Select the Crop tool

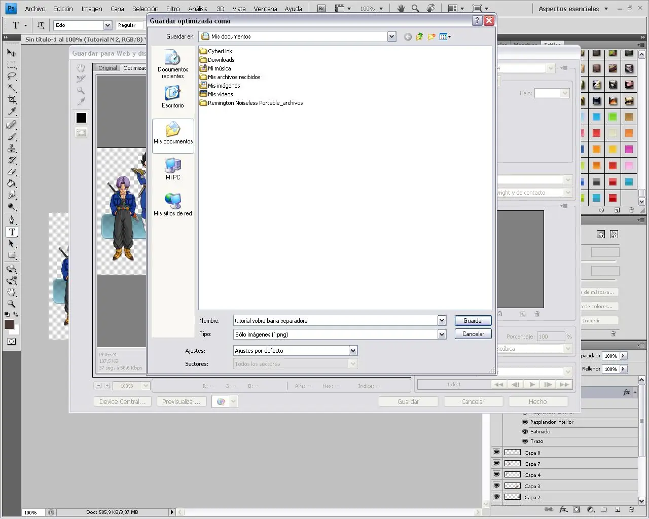(11, 100)
